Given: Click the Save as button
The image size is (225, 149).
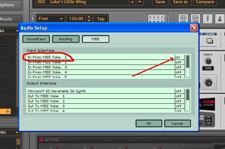Looking at the screenshot, I should point(181,2).
